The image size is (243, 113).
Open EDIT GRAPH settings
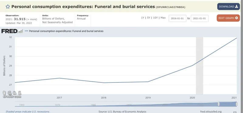pyautogui.click(x=228, y=18)
